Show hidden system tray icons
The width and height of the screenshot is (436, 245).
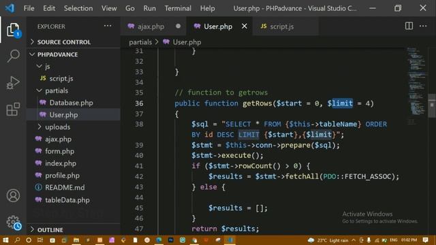tap(354, 240)
